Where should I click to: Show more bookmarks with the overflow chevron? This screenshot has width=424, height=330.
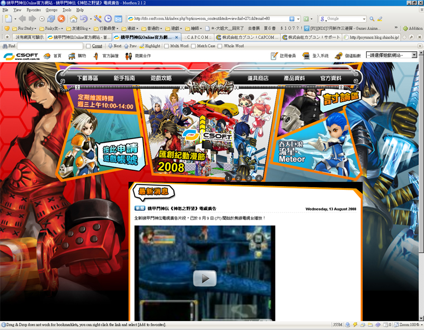click(x=396, y=27)
